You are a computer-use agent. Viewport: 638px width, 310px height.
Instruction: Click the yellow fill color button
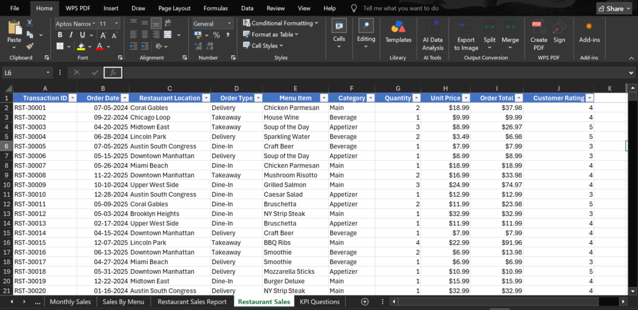pos(82,46)
